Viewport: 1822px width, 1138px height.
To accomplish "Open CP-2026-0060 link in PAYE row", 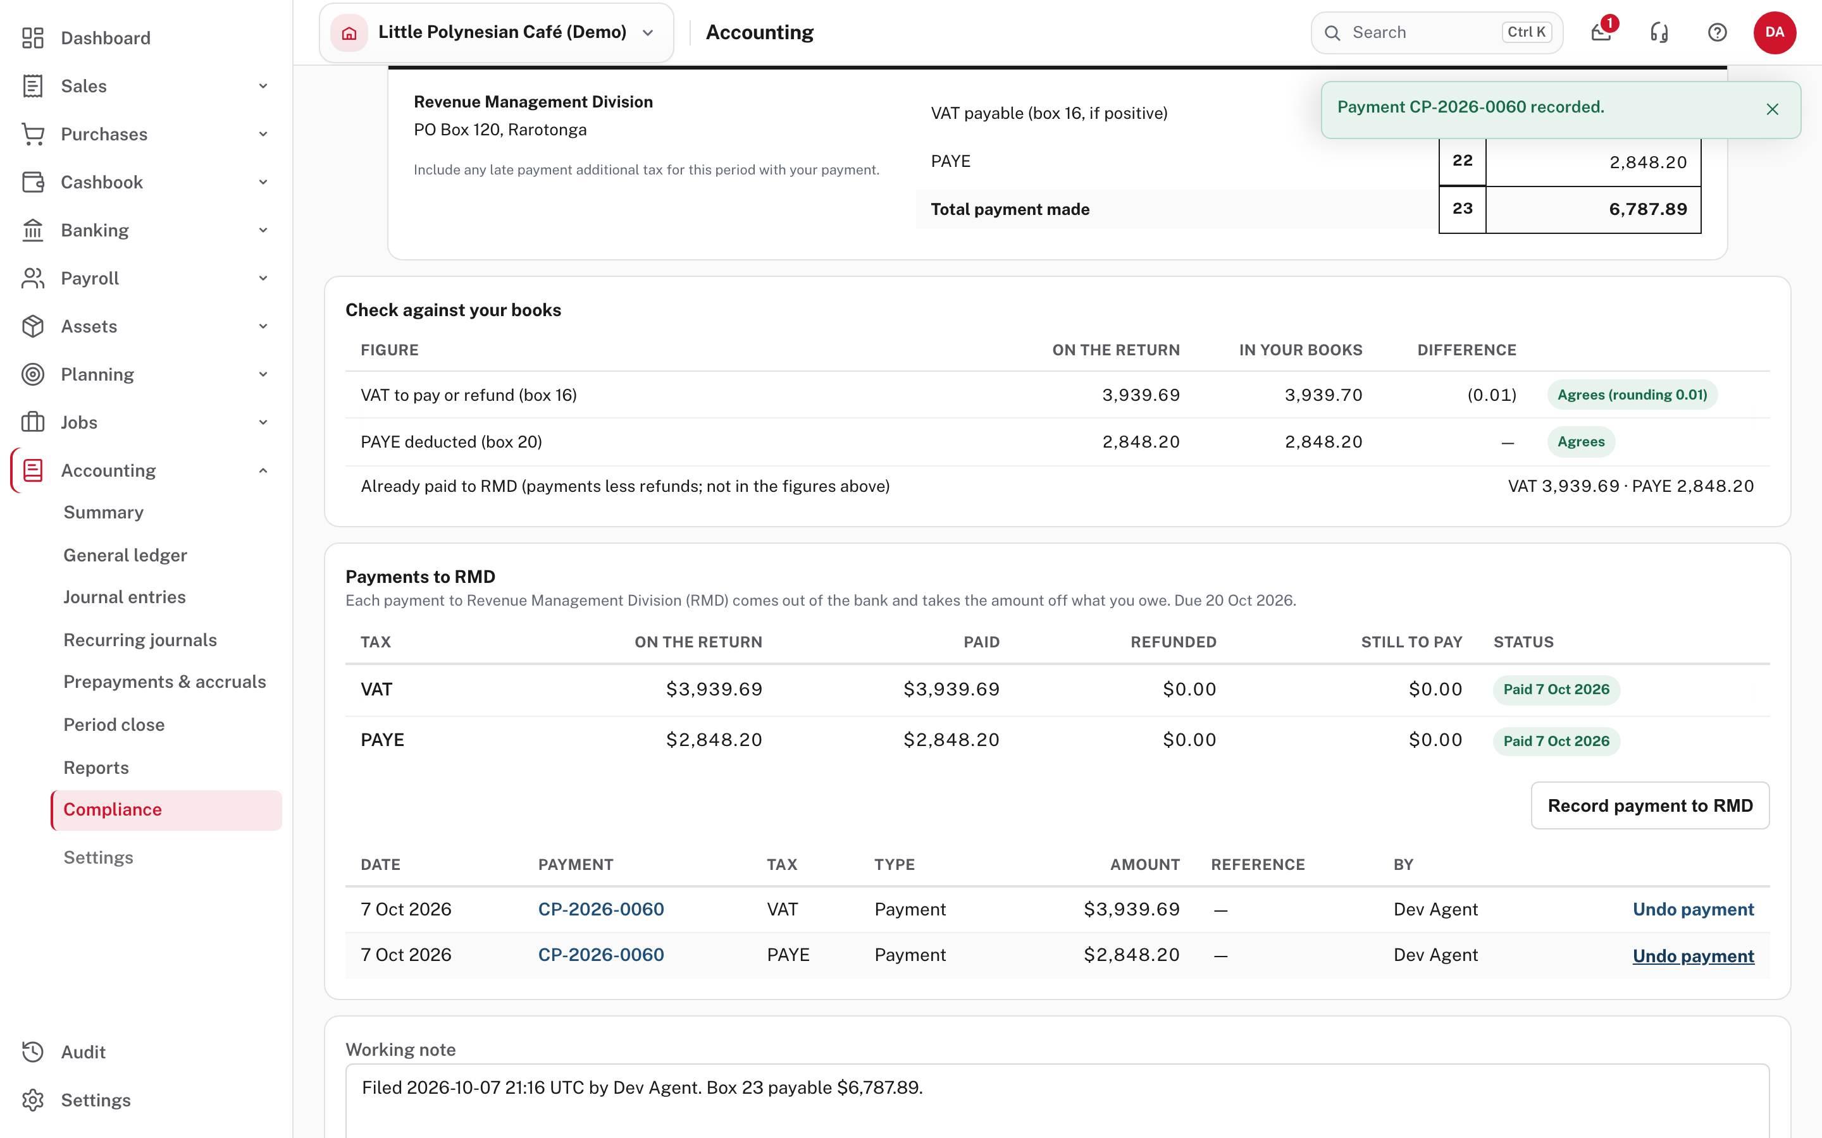I will pos(601,955).
